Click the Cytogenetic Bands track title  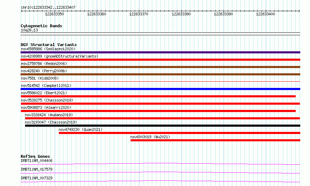click(41, 26)
